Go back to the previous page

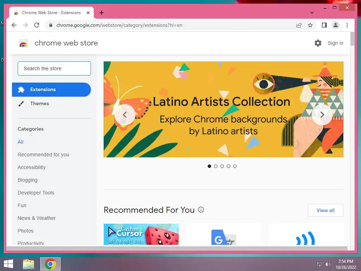click(x=14, y=25)
